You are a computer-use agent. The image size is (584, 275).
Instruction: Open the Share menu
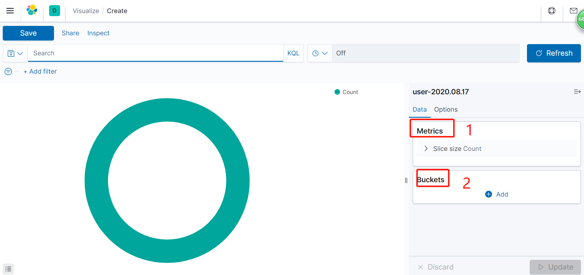(70, 33)
